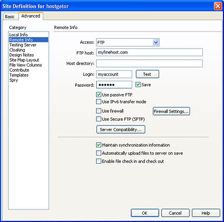Click the Login field with myaccount
The width and height of the screenshot is (224, 222).
[x=114, y=74]
